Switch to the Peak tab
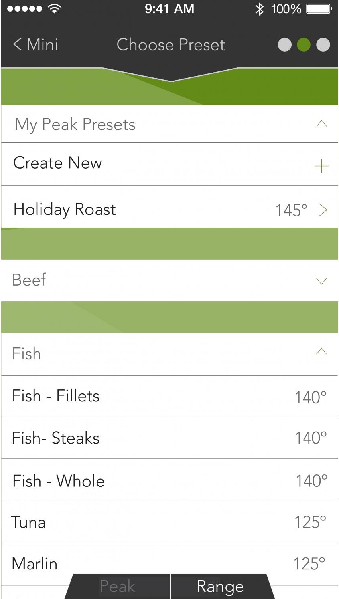This screenshot has width=339, height=599. pos(118,586)
